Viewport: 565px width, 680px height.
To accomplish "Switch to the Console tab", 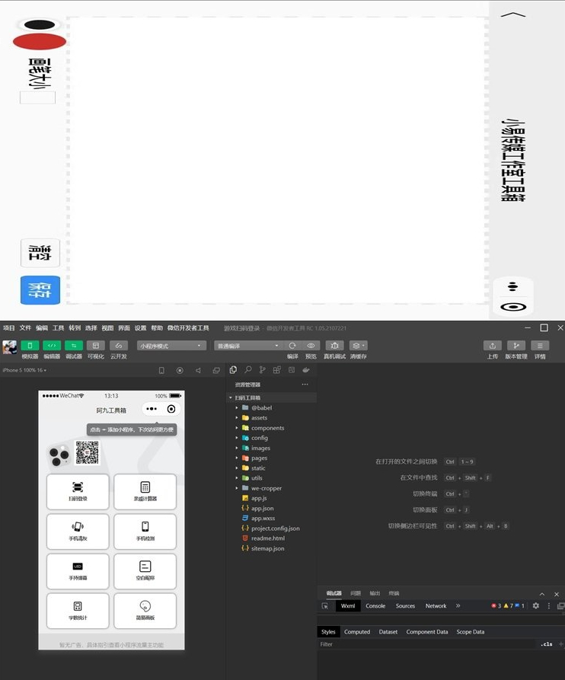I will click(x=375, y=606).
